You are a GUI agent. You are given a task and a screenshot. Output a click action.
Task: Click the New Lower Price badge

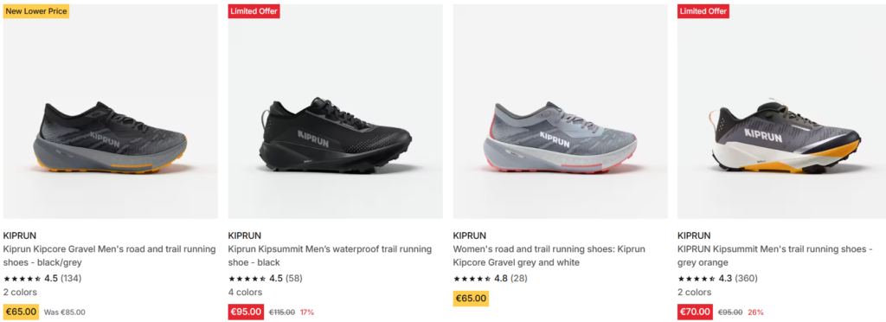click(36, 11)
